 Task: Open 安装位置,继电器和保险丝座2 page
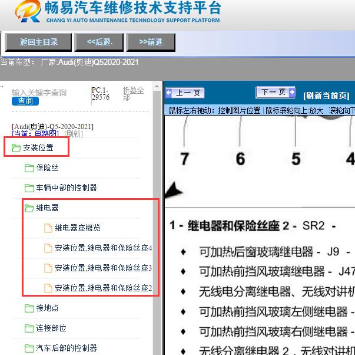(103, 288)
